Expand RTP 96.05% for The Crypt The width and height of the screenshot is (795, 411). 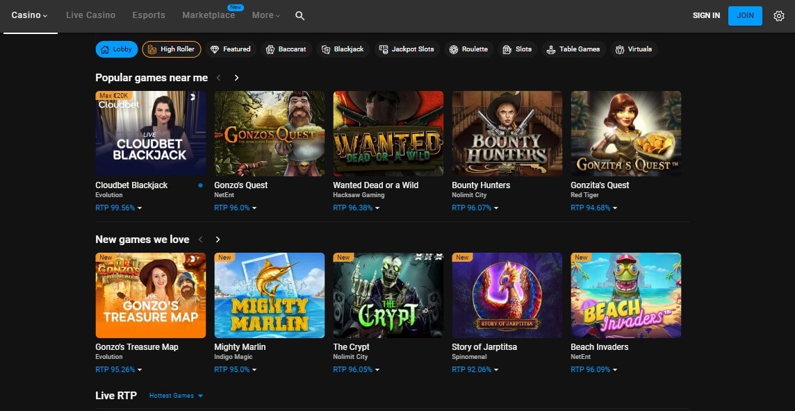tap(356, 369)
